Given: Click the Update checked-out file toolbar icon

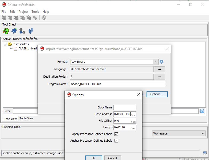Looking at the screenshot, I should [x=16, y=18].
